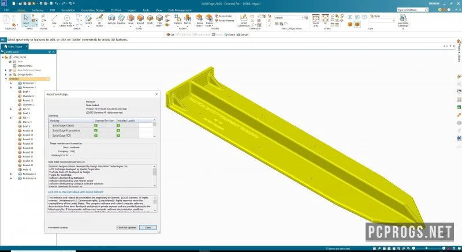
Task: Click Check for Updates button
Action: click(x=127, y=228)
